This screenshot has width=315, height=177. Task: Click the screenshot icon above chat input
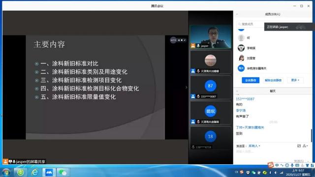tap(299, 146)
